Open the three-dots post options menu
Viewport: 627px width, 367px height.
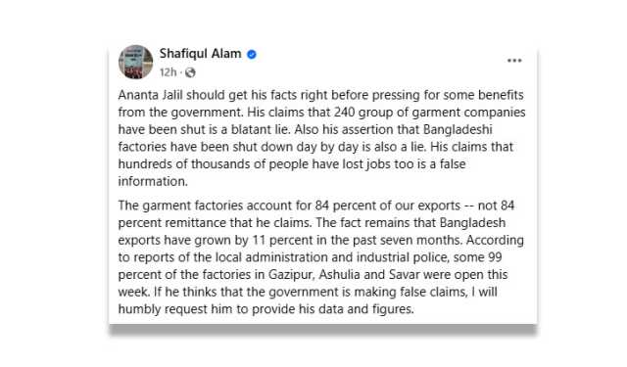[514, 61]
